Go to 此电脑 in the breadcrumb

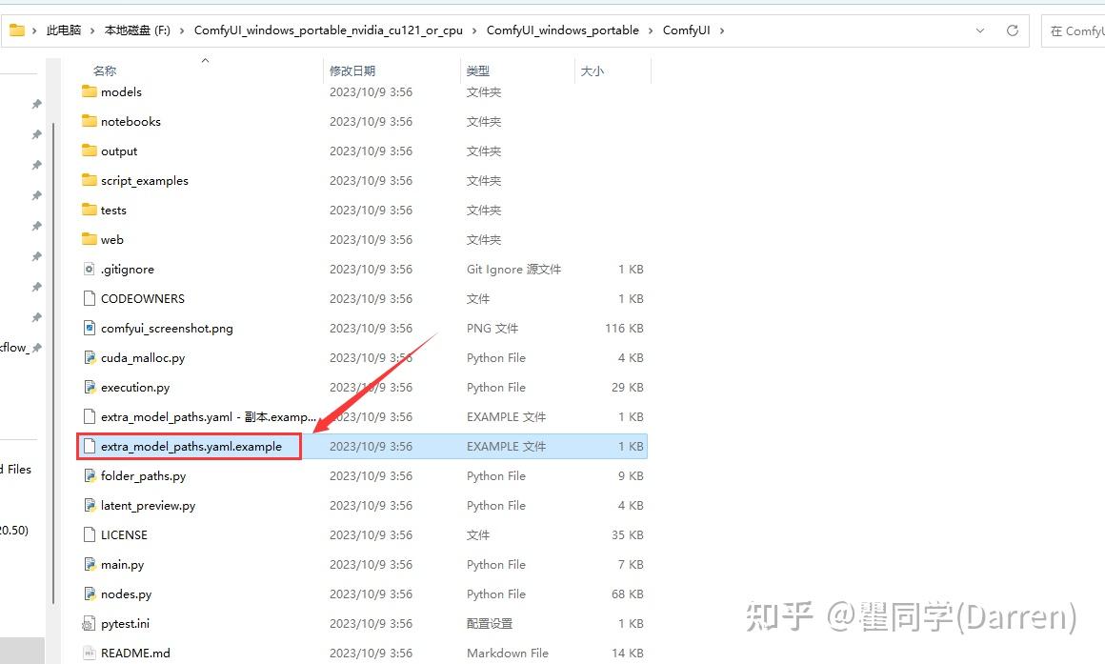(64, 30)
